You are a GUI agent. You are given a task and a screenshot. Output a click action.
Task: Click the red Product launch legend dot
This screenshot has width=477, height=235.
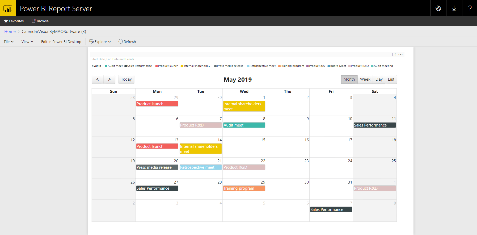click(157, 66)
